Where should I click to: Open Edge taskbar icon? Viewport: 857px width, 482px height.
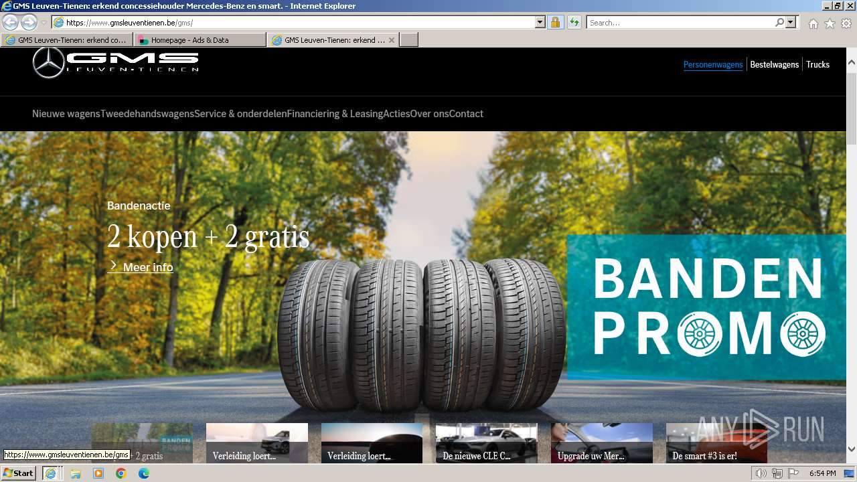point(144,473)
